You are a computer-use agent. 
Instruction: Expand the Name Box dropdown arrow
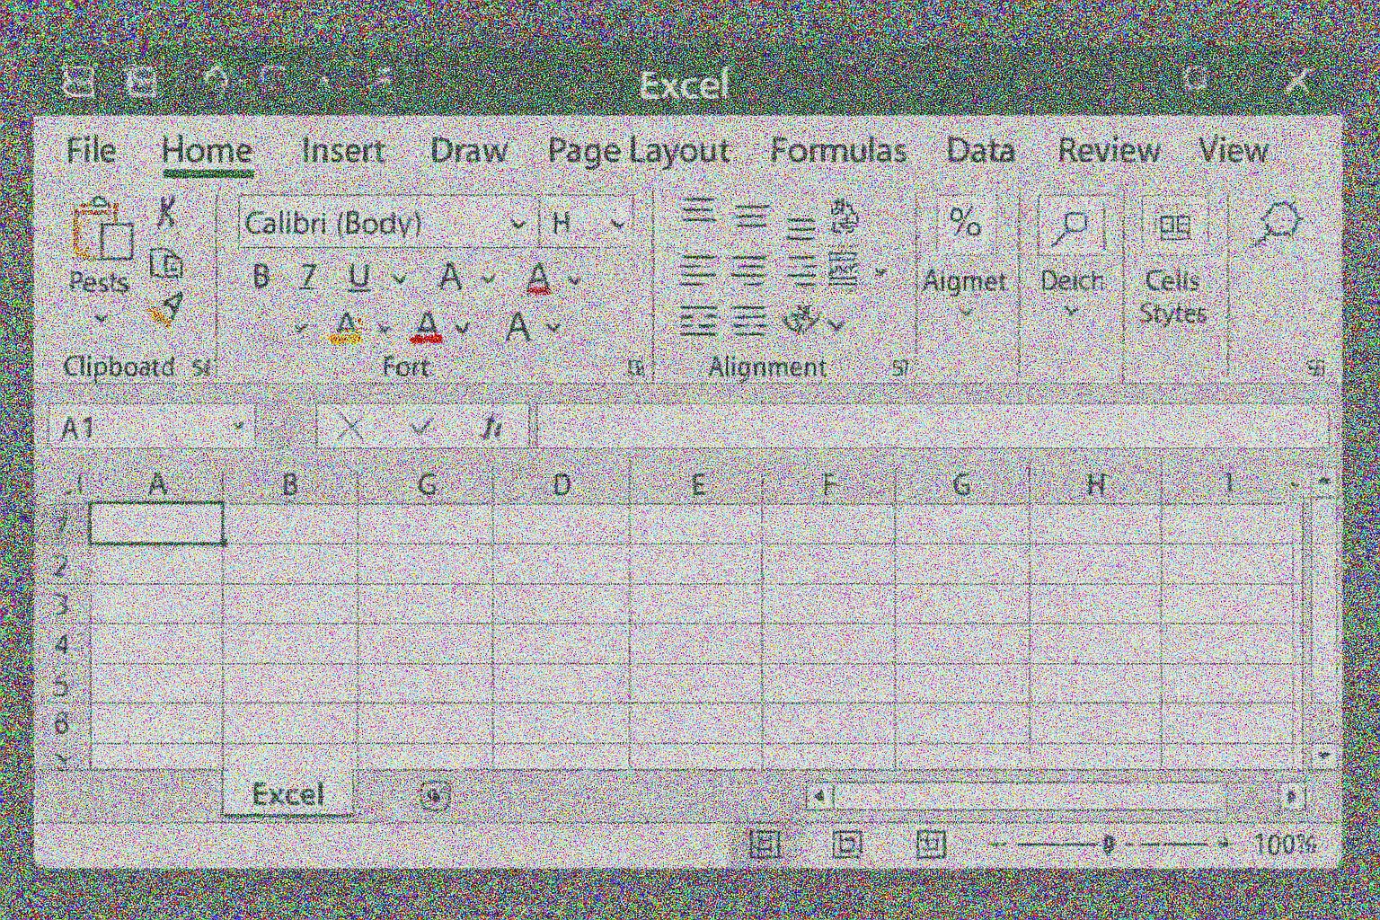click(238, 427)
